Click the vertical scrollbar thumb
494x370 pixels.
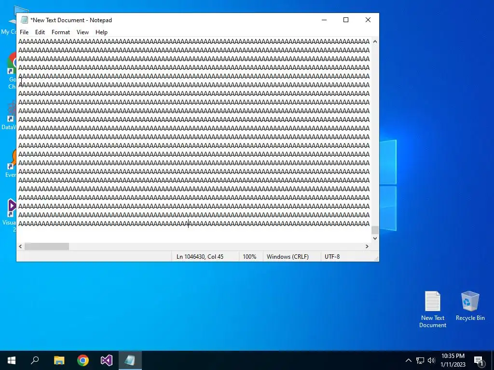click(375, 230)
